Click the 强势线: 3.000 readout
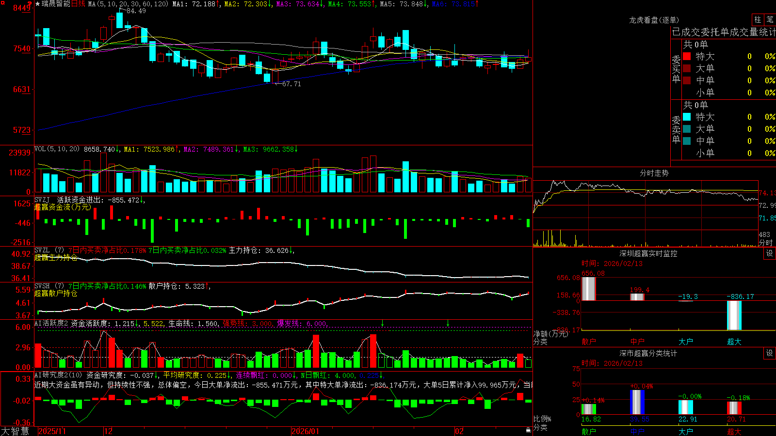The image size is (776, 436). pyautogui.click(x=248, y=323)
